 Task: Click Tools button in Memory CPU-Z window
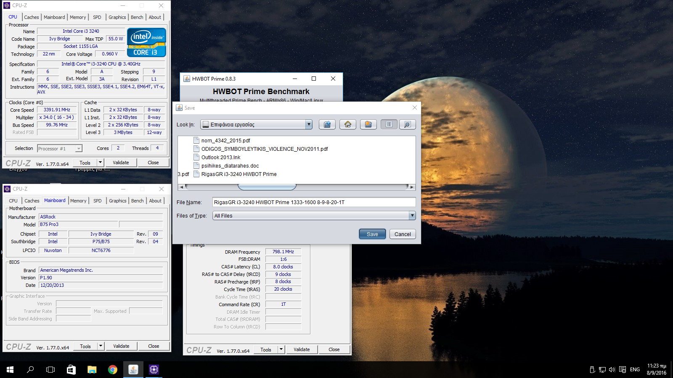coord(266,349)
